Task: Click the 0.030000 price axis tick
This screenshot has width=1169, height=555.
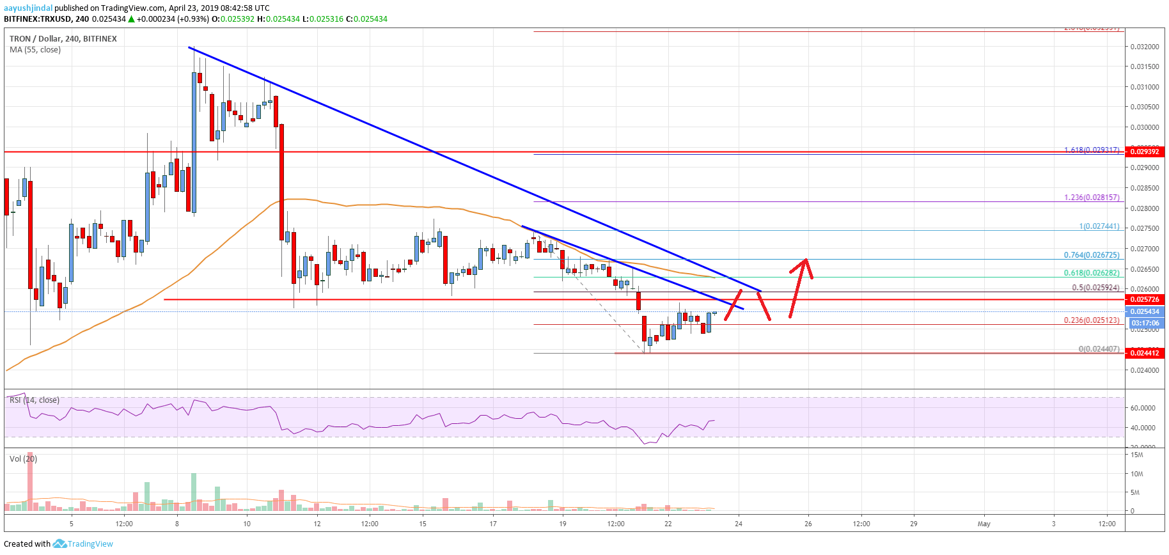Action: click(1144, 127)
